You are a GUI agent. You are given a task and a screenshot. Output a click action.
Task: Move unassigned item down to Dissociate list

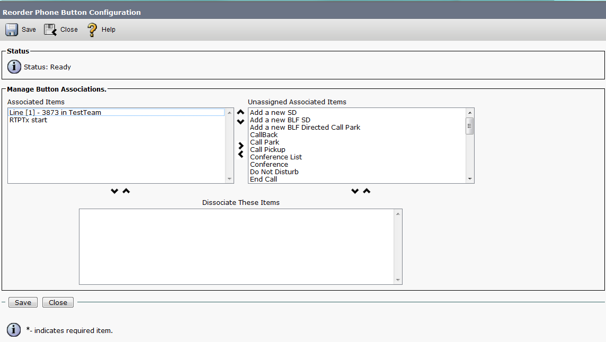click(x=355, y=191)
